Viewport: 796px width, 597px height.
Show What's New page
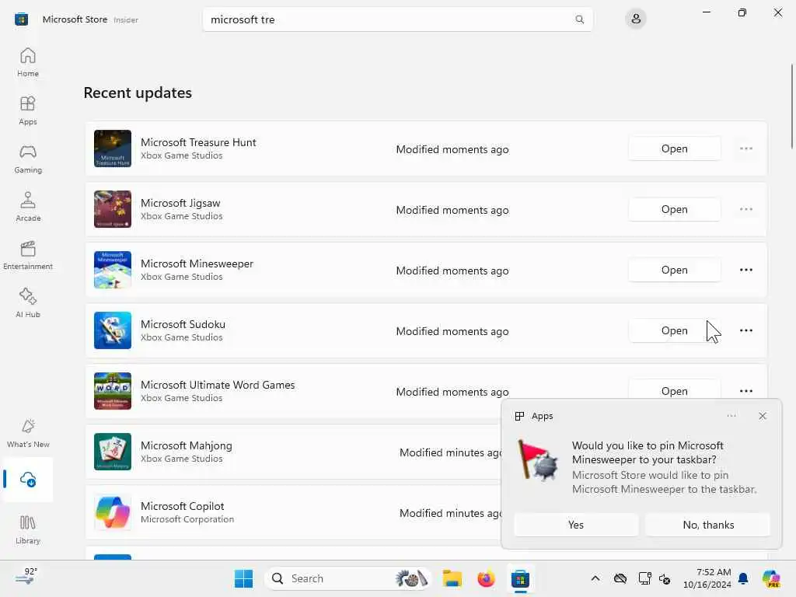coord(28,433)
